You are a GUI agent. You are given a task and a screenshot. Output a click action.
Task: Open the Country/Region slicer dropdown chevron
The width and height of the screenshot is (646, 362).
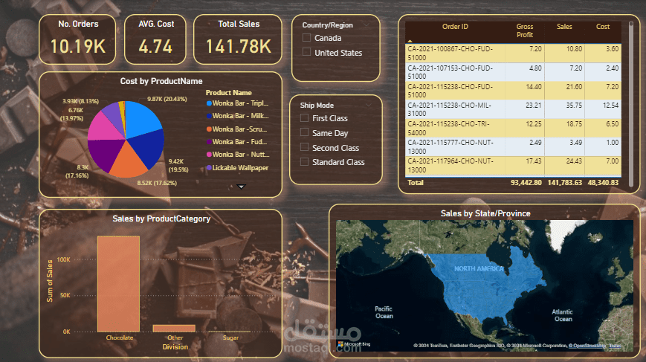pyautogui.click(x=366, y=25)
